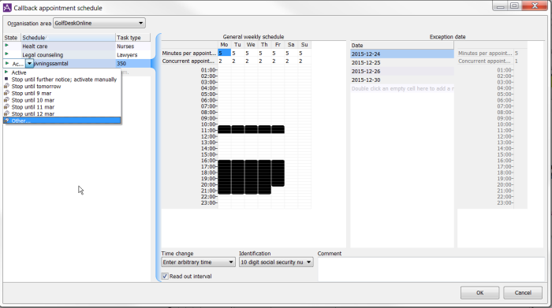Click the icon next to Stop until 11 mar
Viewport: 552px width, 308px height.
6,107
